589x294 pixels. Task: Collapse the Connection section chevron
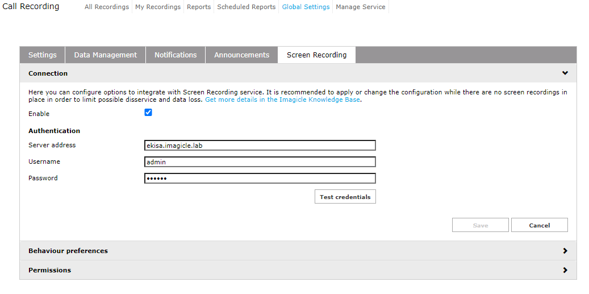(565, 73)
